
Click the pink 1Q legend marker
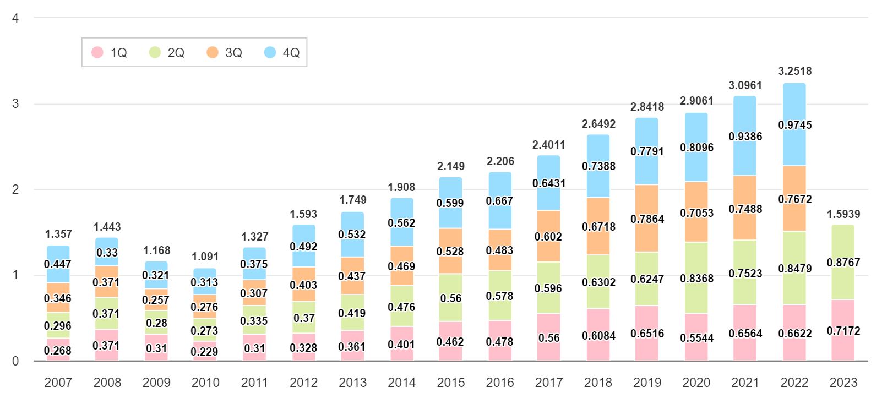point(97,52)
